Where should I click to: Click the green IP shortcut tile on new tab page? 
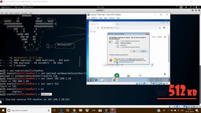point(117,75)
